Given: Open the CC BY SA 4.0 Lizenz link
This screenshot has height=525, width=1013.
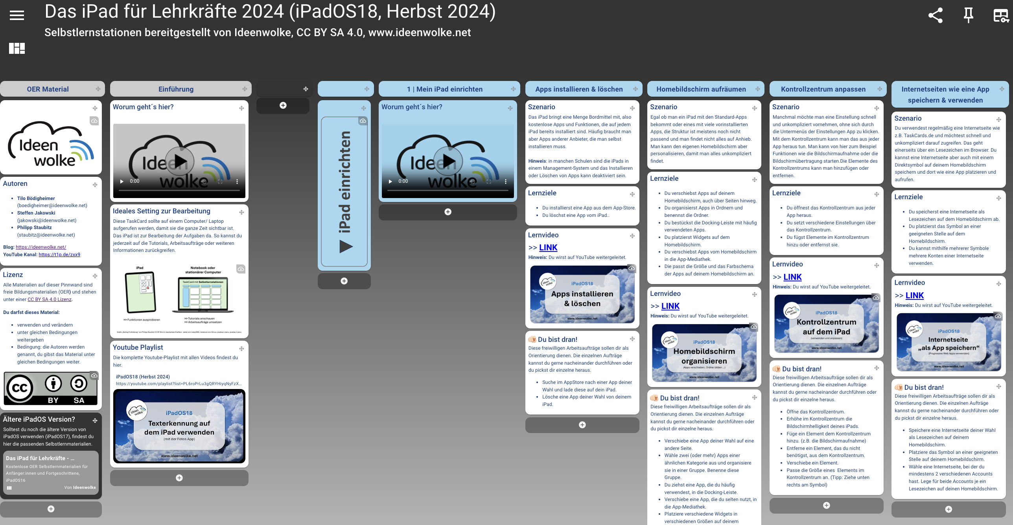Looking at the screenshot, I should pyautogui.click(x=49, y=299).
